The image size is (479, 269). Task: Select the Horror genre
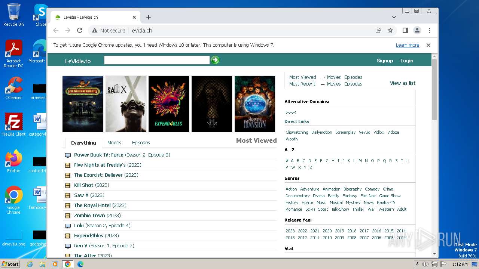[308, 202]
